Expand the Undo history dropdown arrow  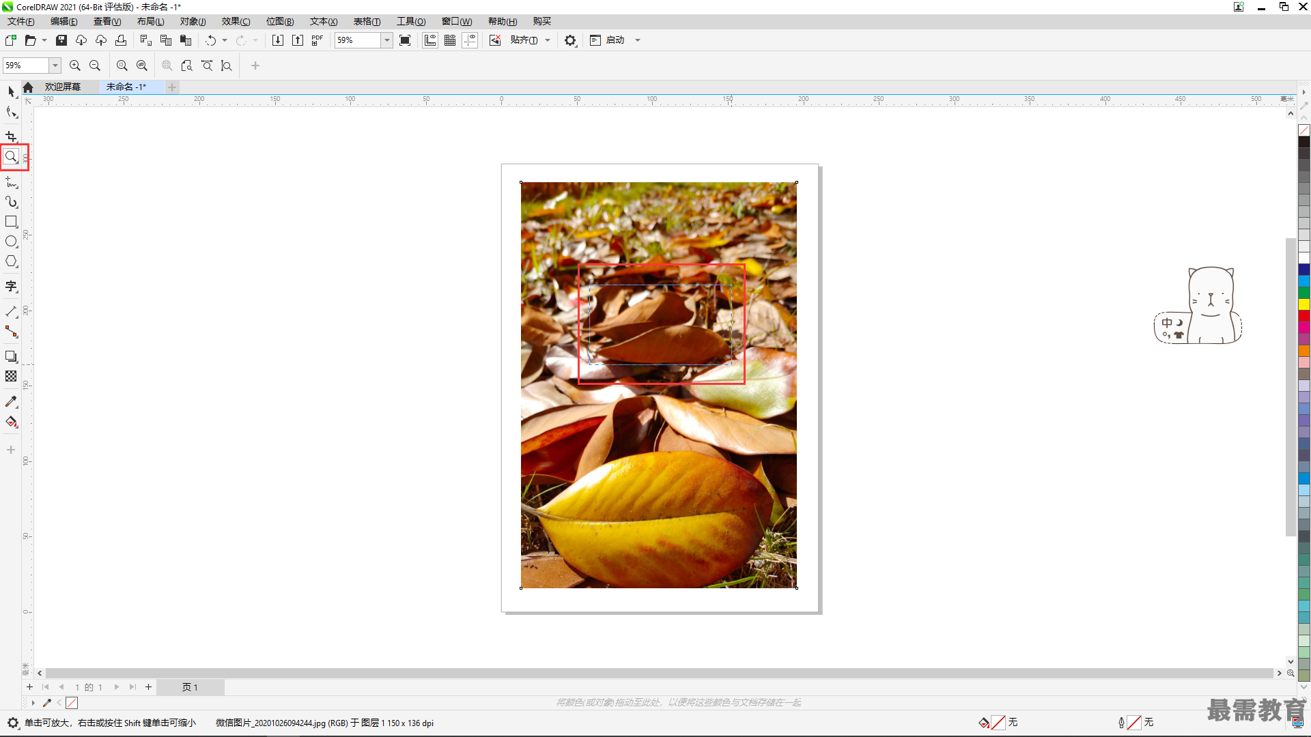[x=225, y=40]
